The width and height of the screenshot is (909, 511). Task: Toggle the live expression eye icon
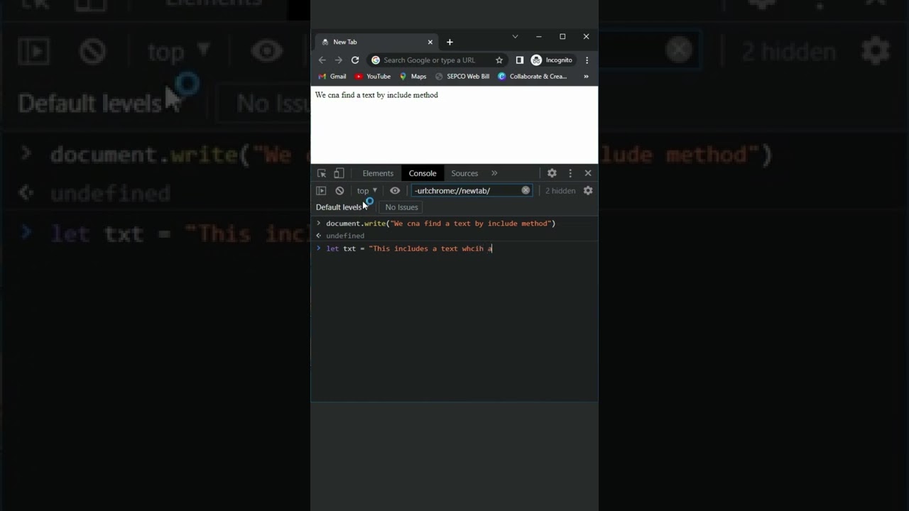[x=395, y=191]
